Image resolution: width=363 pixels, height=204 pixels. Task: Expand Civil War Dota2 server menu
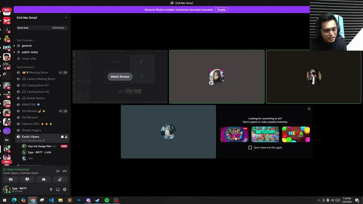[x=66, y=18]
